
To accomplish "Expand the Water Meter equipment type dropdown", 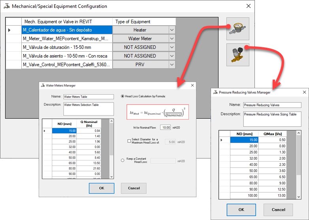I will tap(172, 39).
